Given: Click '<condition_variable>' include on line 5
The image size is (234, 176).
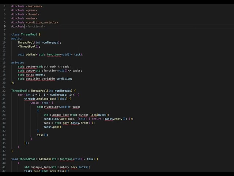Looking at the screenshot, I should 42,22.
